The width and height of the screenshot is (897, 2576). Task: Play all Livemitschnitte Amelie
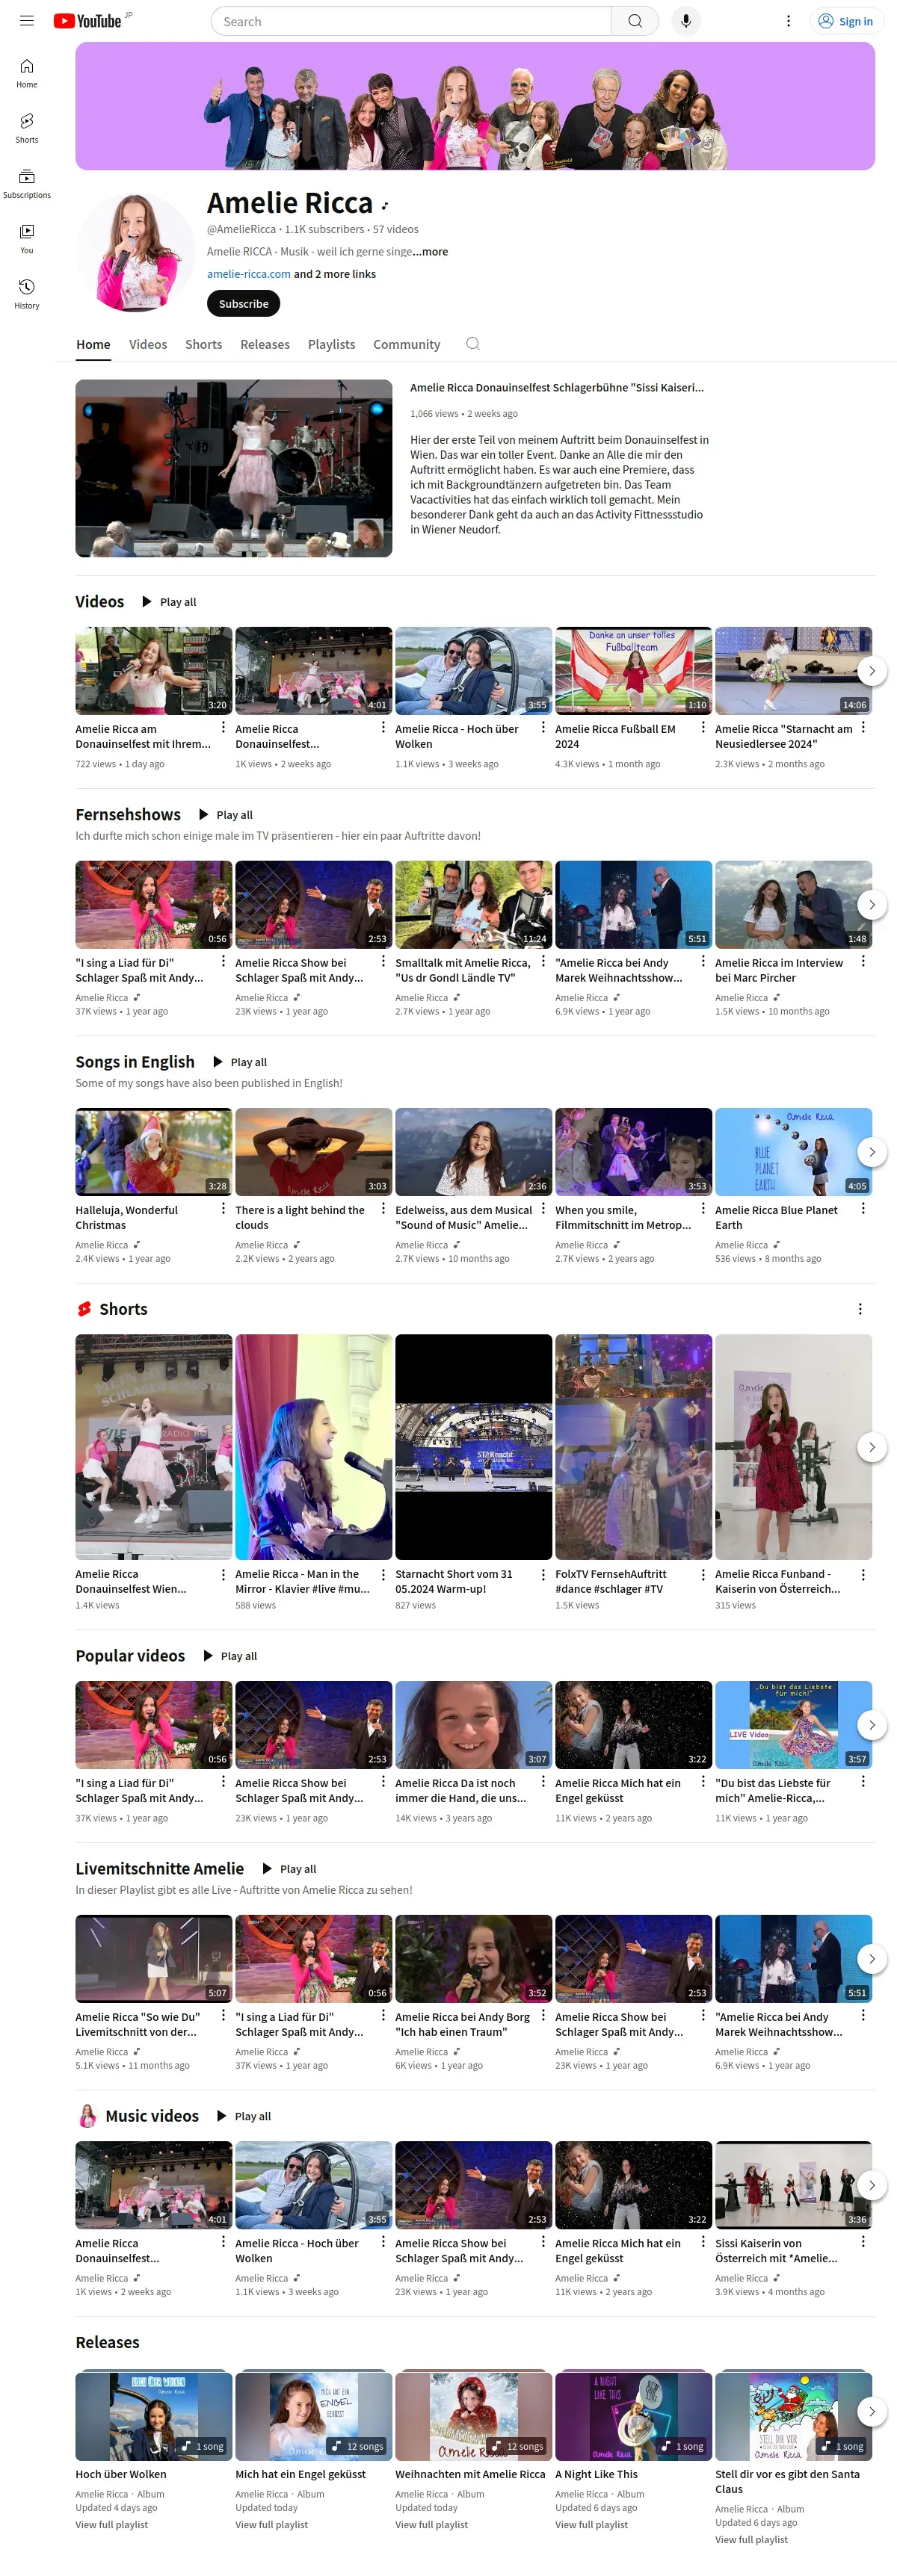(x=288, y=1869)
